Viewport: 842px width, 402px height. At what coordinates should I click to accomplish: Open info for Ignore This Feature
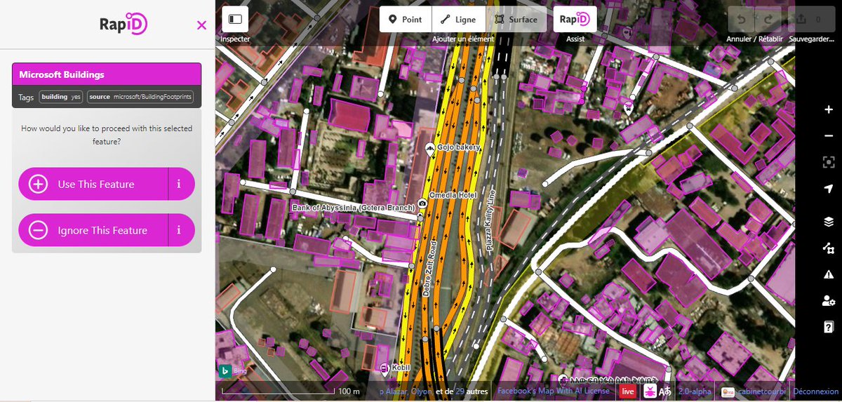click(x=180, y=230)
